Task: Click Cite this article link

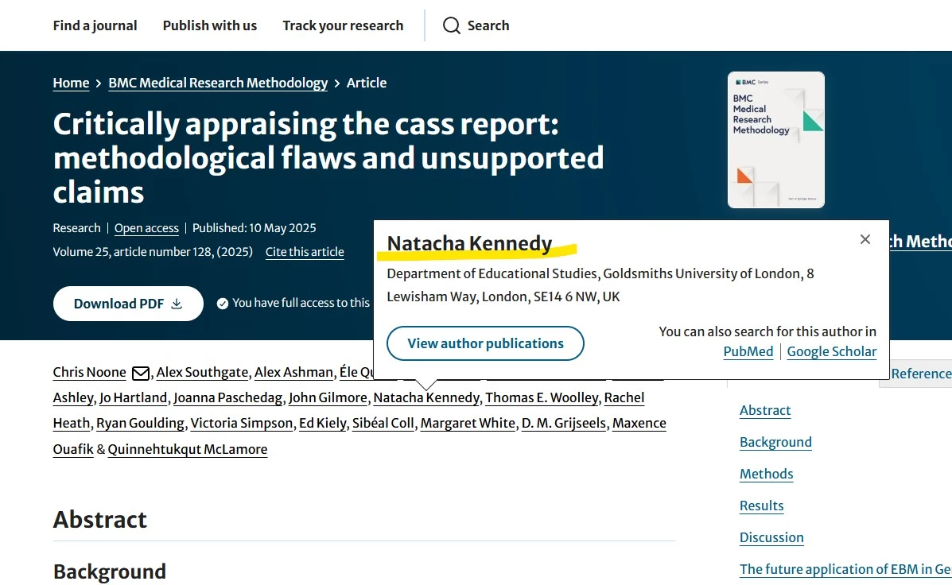Action: click(x=305, y=252)
